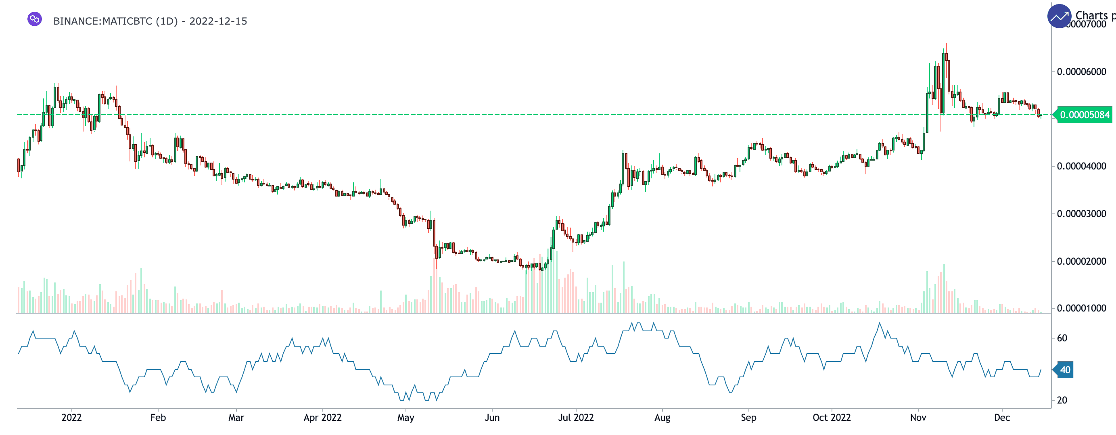Image resolution: width=1116 pixels, height=435 pixels.
Task: Click the Sep label on time axis
Action: (748, 418)
